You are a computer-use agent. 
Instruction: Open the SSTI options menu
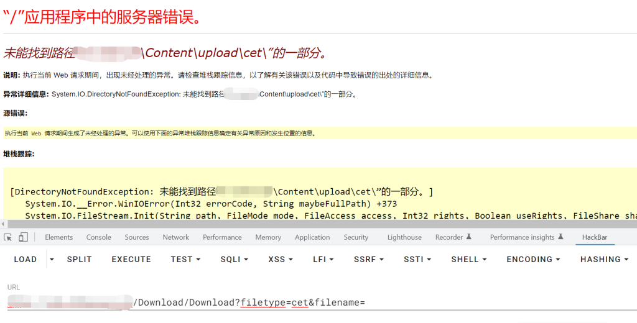click(417, 259)
